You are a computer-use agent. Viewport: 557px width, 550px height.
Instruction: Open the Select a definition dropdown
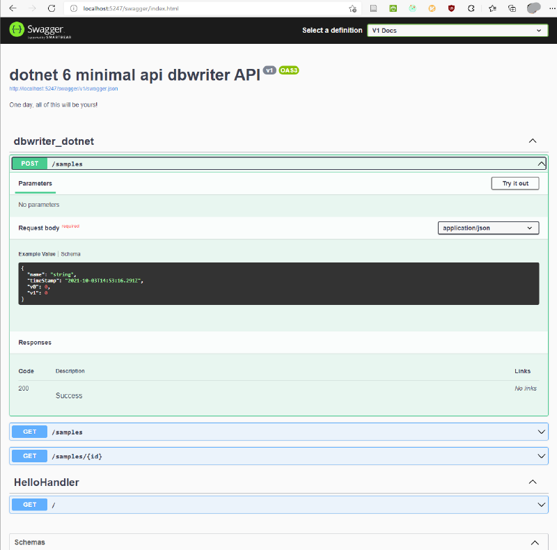pyautogui.click(x=457, y=30)
